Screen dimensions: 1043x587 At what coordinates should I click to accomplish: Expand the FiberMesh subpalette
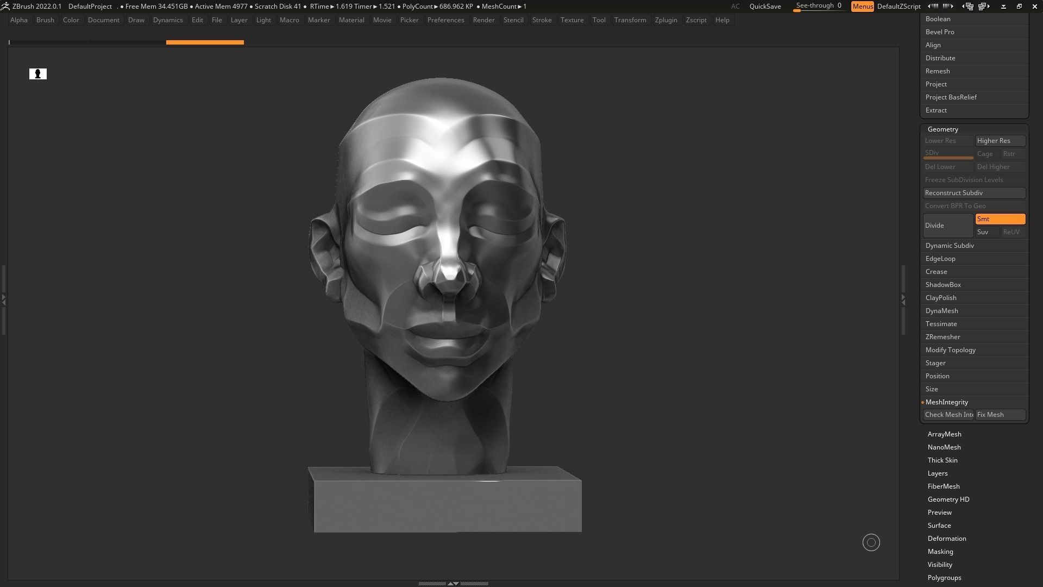point(944,486)
